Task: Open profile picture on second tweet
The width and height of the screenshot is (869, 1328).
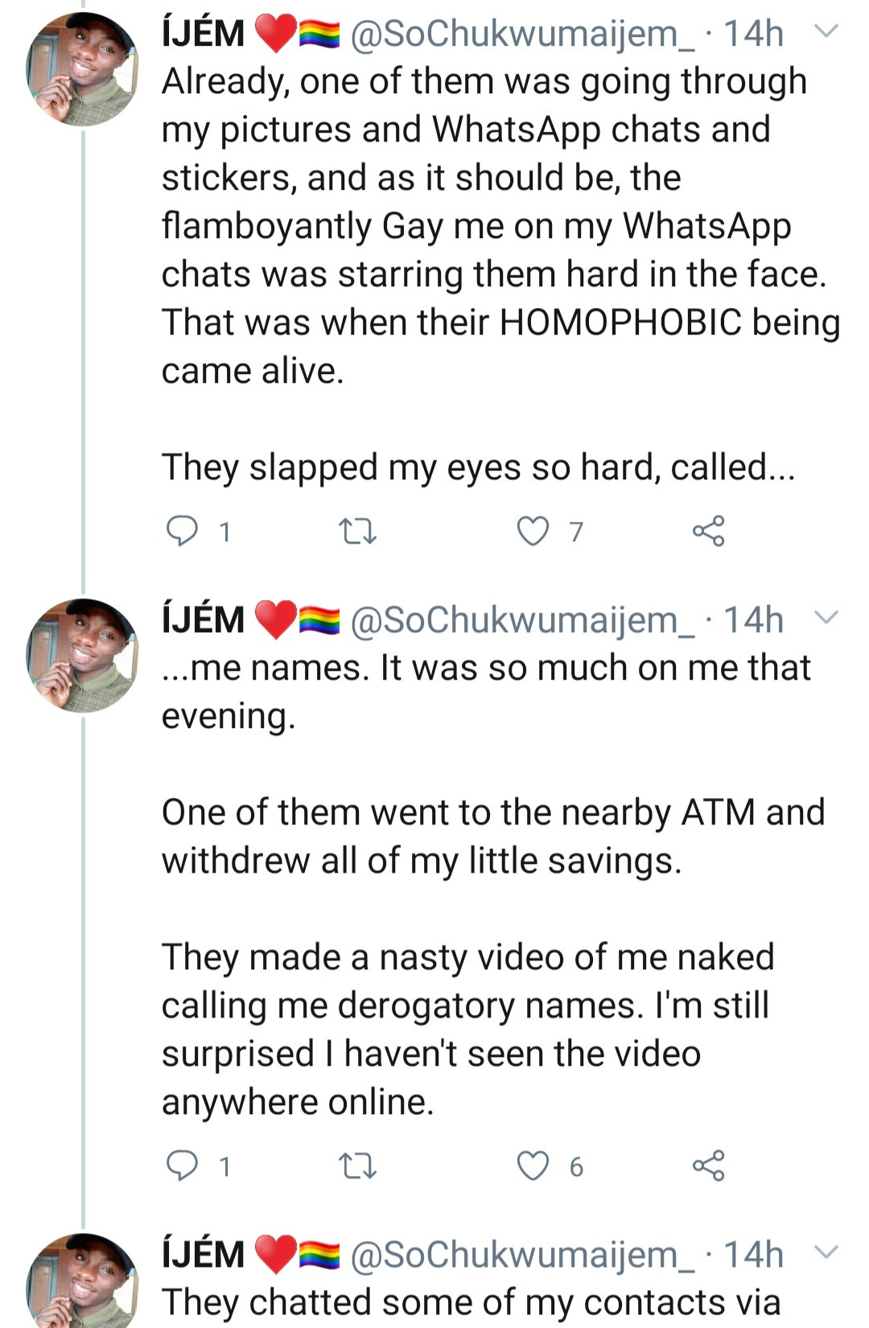Action: 82,655
